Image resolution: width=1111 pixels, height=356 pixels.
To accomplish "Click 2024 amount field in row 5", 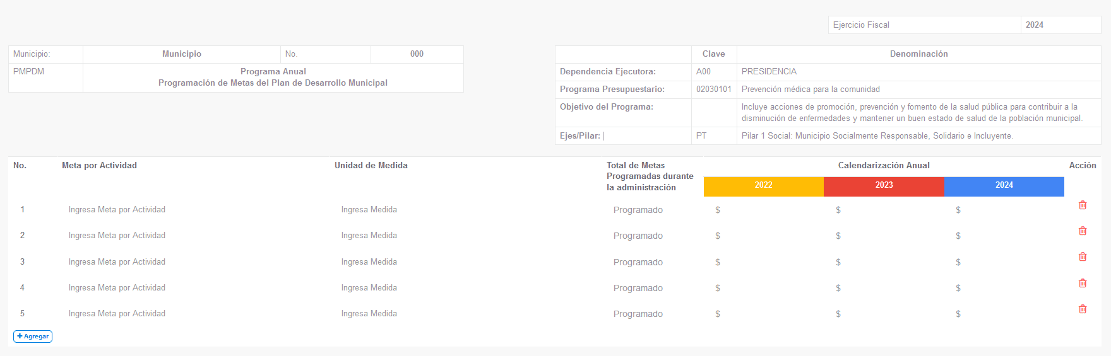I will pyautogui.click(x=1004, y=314).
